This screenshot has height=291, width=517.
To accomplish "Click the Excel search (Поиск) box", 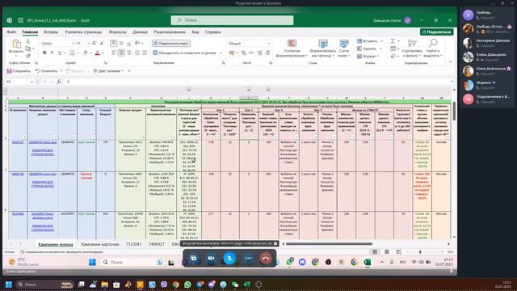I will [232, 20].
